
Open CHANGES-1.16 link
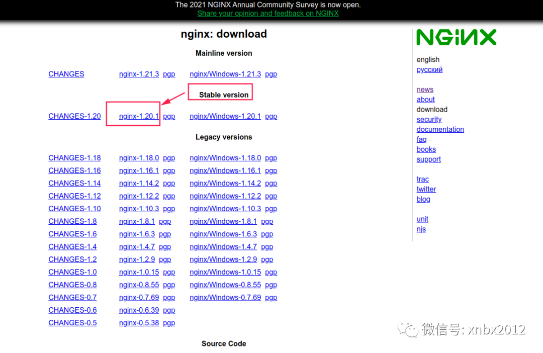[74, 171]
